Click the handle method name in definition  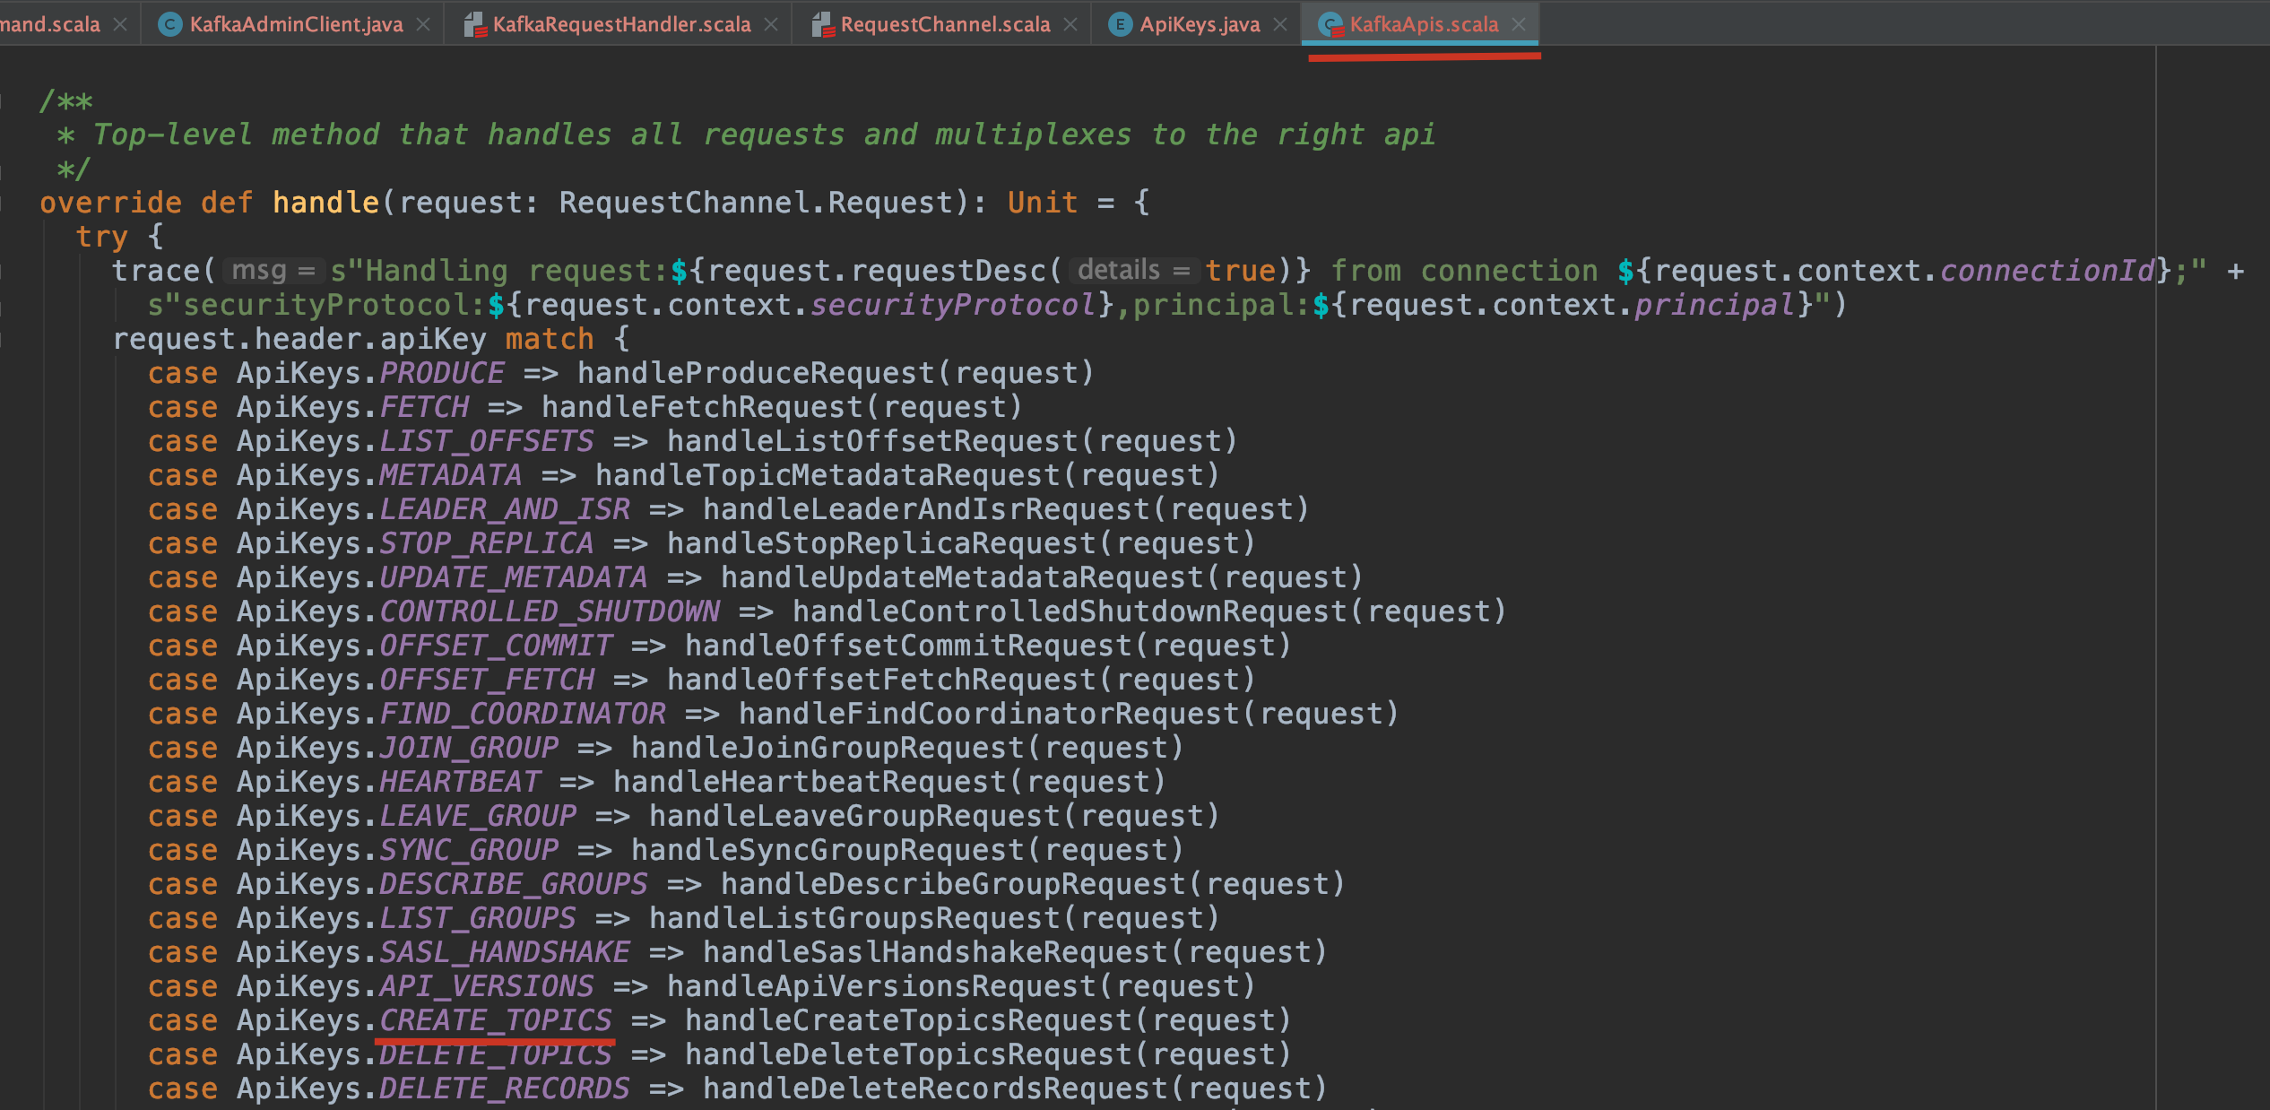click(x=325, y=203)
